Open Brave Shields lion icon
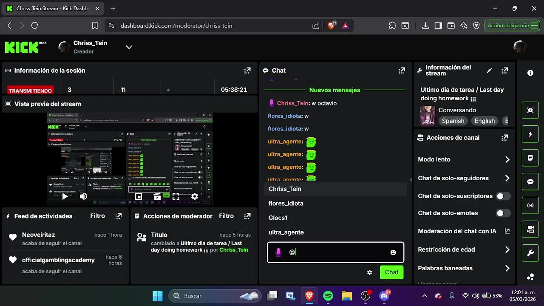The width and height of the screenshot is (544, 306). [331, 25]
